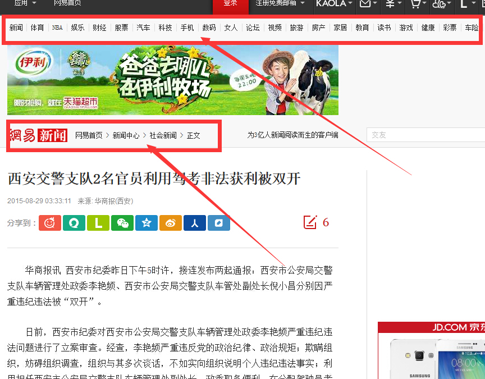The height and width of the screenshot is (379, 485).
Task: Open the mail envelope dropdown
Action: point(368,4)
